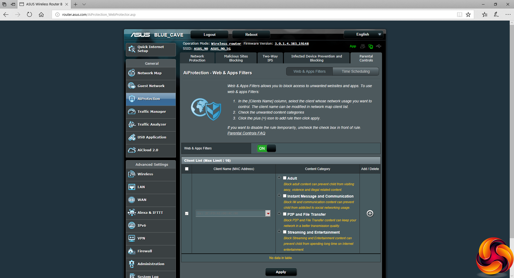Expand the P2P and File Transfer subcategories

tap(279, 214)
